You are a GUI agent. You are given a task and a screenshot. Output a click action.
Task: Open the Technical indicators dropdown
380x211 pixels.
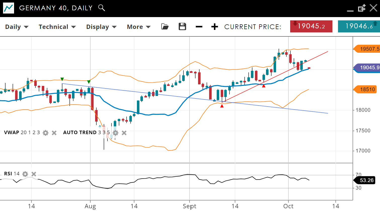pos(57,27)
